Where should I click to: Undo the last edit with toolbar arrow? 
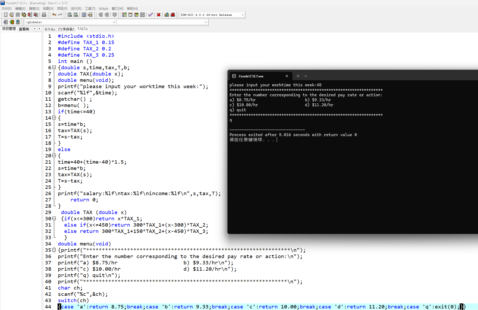tap(54, 15)
